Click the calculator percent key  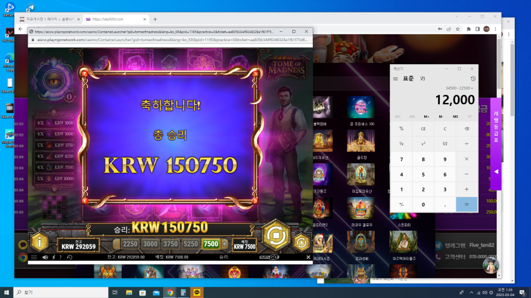click(401, 128)
